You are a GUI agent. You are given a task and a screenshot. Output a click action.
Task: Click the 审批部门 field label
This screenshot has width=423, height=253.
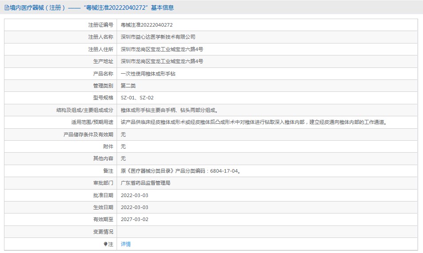103,183
